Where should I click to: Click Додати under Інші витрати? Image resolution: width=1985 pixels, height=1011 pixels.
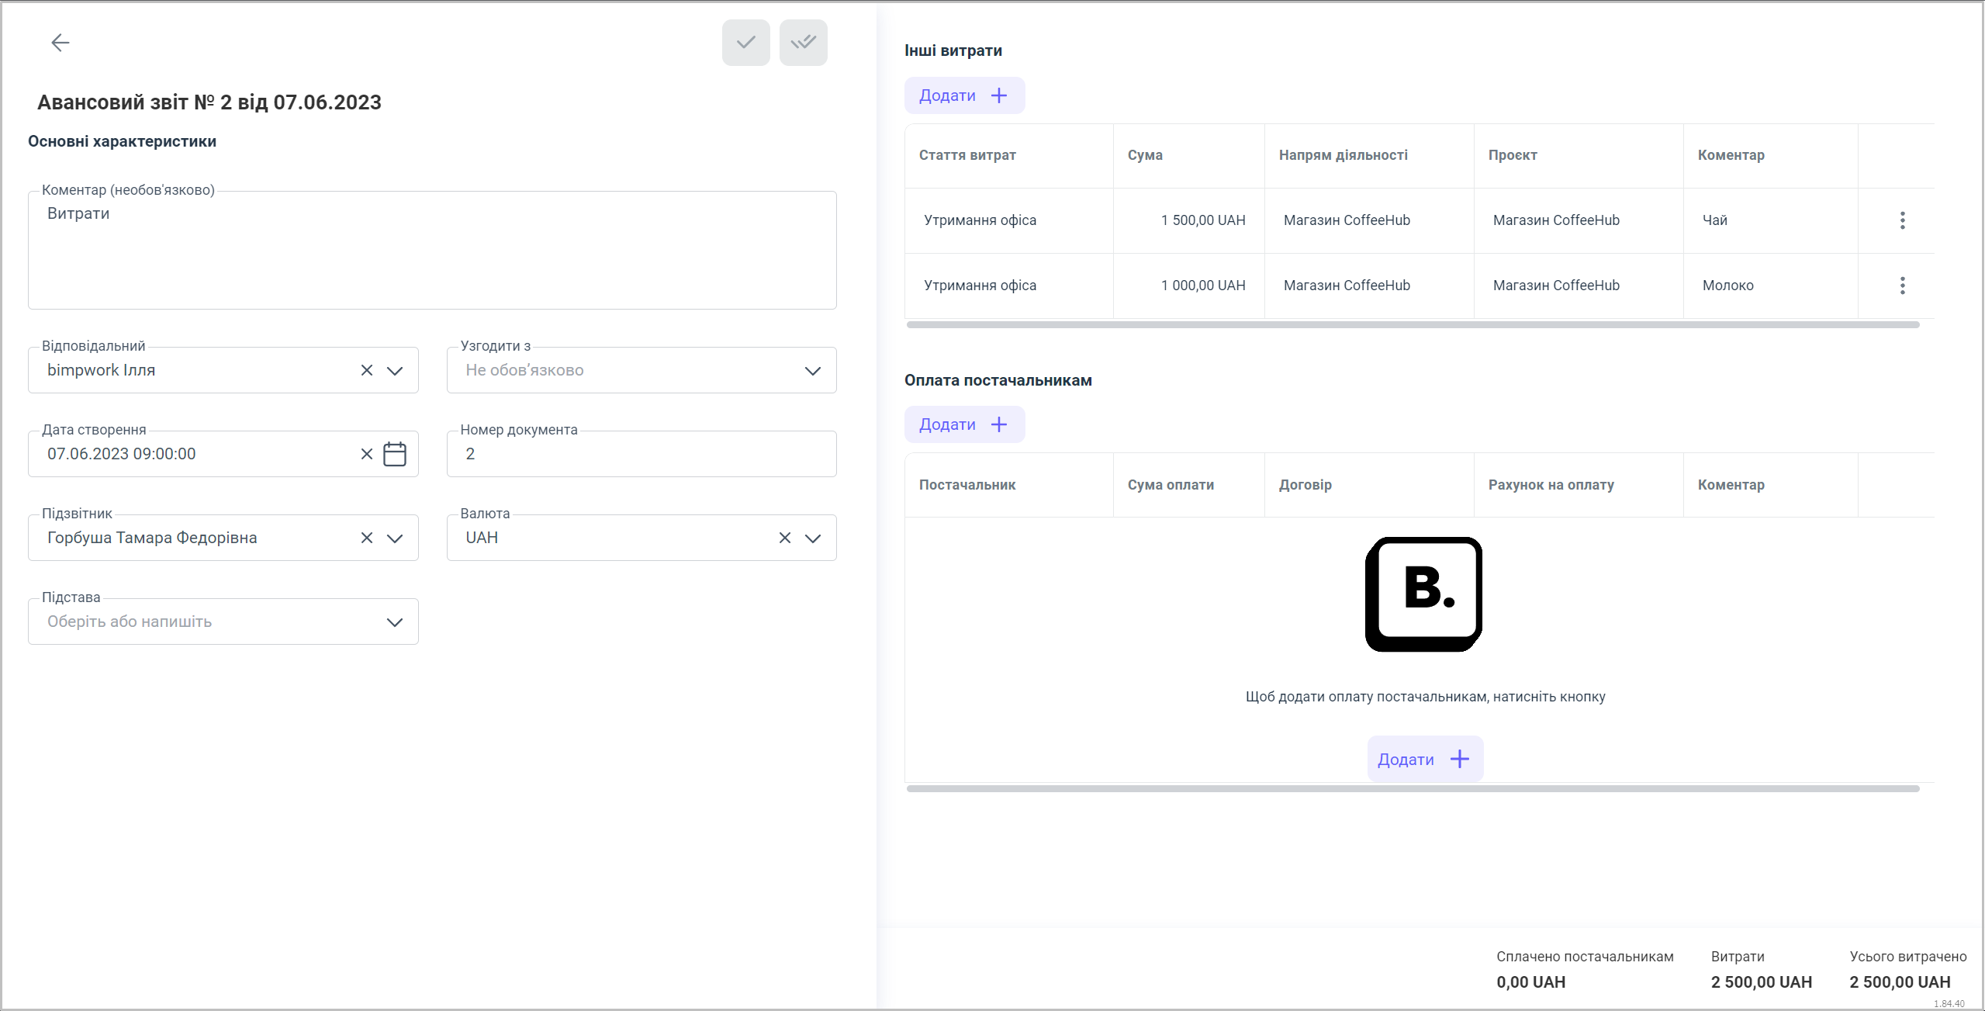[x=964, y=95]
